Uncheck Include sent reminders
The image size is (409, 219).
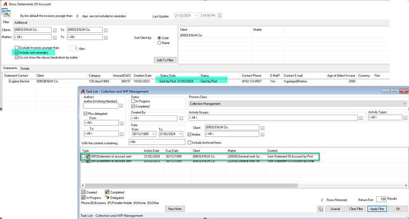point(17,53)
